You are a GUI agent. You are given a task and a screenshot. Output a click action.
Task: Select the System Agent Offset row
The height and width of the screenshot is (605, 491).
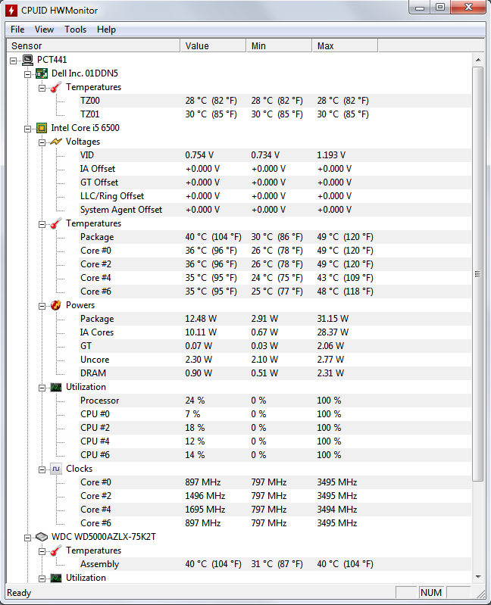(275, 210)
